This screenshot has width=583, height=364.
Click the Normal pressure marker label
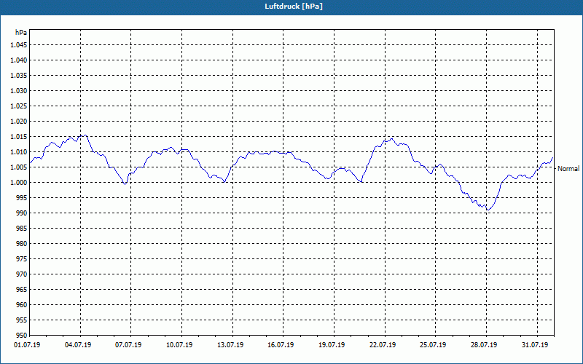[x=568, y=169]
